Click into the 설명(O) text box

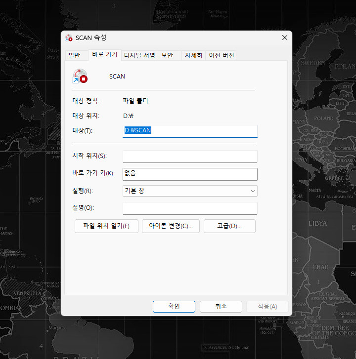[190, 208]
